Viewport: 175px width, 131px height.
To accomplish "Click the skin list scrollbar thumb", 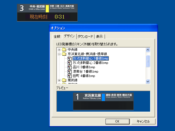I will tap(148, 61).
